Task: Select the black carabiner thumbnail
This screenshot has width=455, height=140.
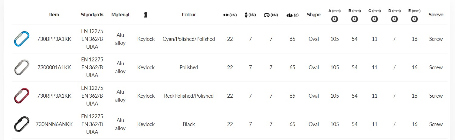Action: (22, 124)
